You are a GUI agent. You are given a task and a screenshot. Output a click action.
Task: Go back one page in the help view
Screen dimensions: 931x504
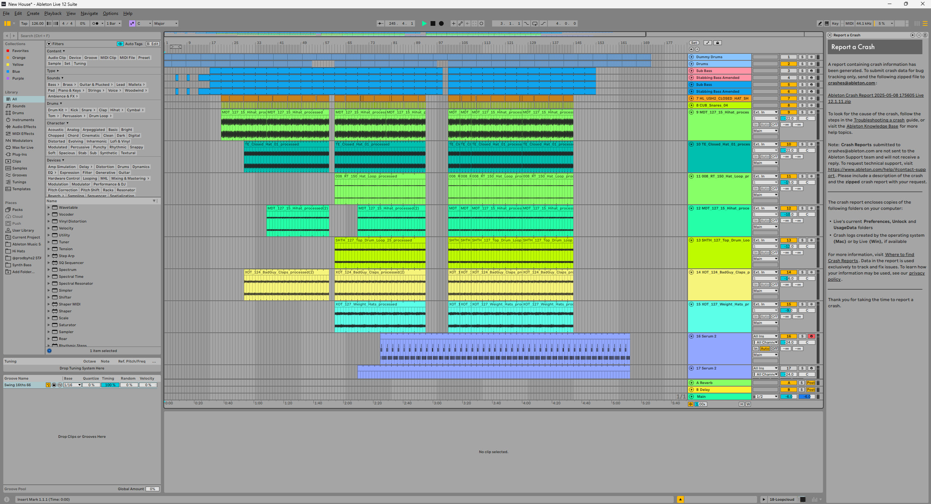point(912,35)
